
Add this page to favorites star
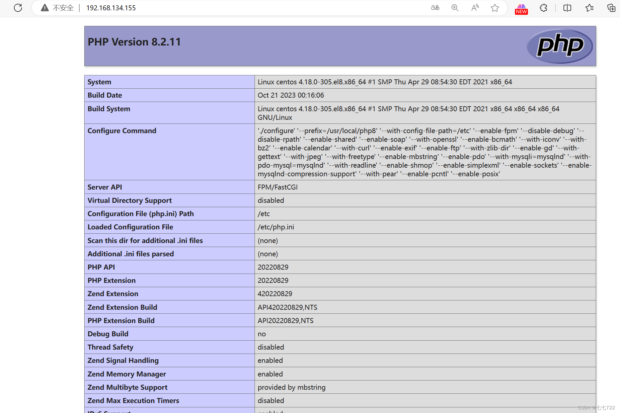tap(495, 8)
